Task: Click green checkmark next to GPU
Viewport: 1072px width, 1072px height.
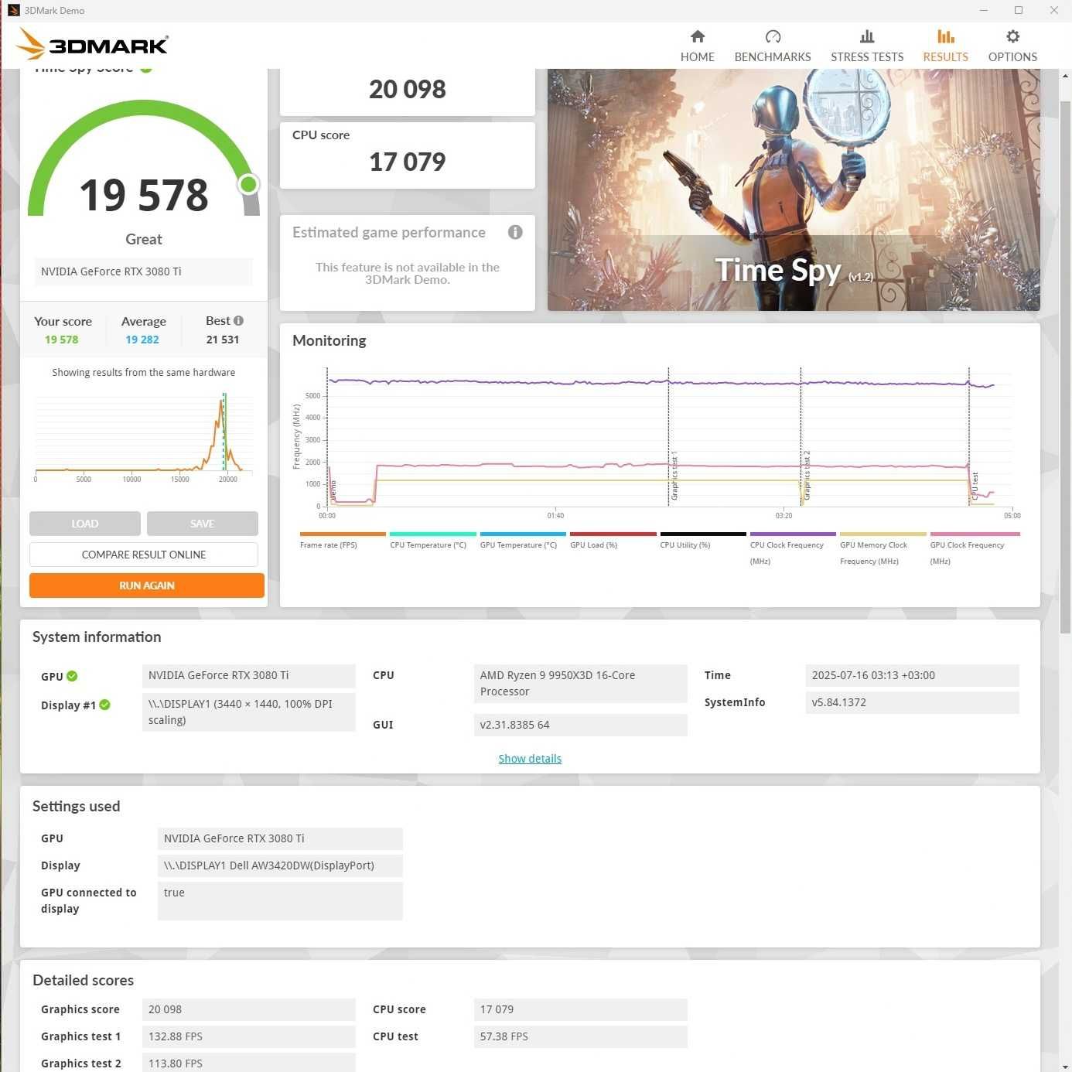Action: pos(72,676)
